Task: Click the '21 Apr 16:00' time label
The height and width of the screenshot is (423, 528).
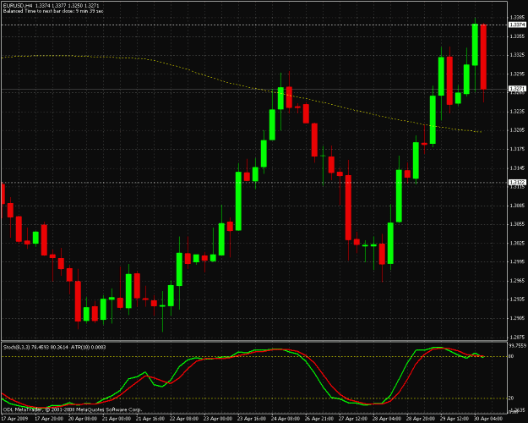Action: pyautogui.click(x=150, y=419)
